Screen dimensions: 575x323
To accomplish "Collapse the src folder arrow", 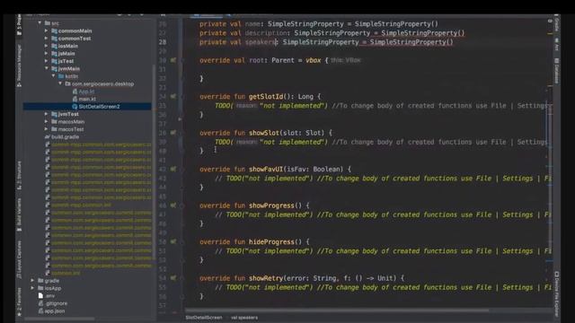I will click(40, 23).
